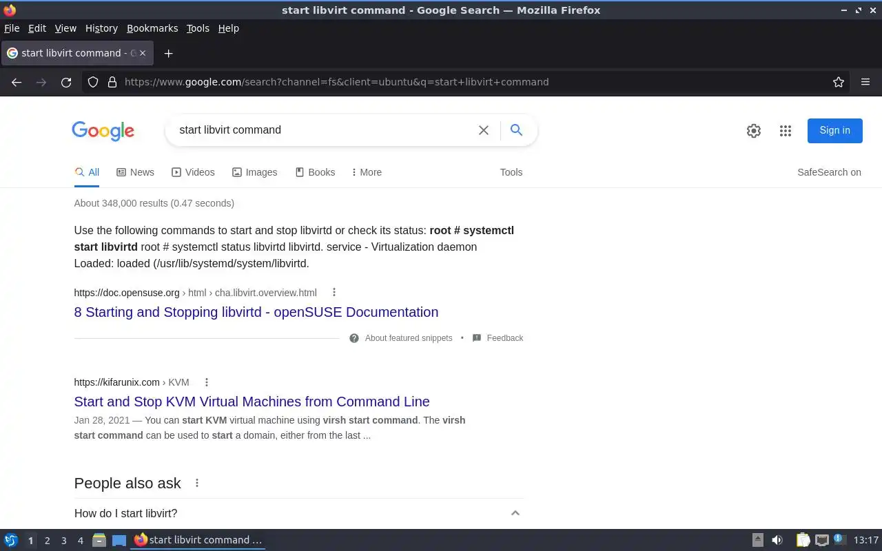The image size is (882, 551).
Task: Switch to Videos results tab
Action: 193,172
